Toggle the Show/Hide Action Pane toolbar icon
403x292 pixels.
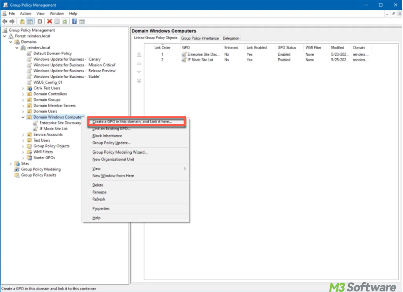(x=82, y=21)
